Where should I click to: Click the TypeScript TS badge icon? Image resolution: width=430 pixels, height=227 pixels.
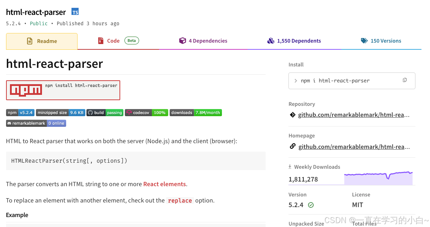(75, 12)
